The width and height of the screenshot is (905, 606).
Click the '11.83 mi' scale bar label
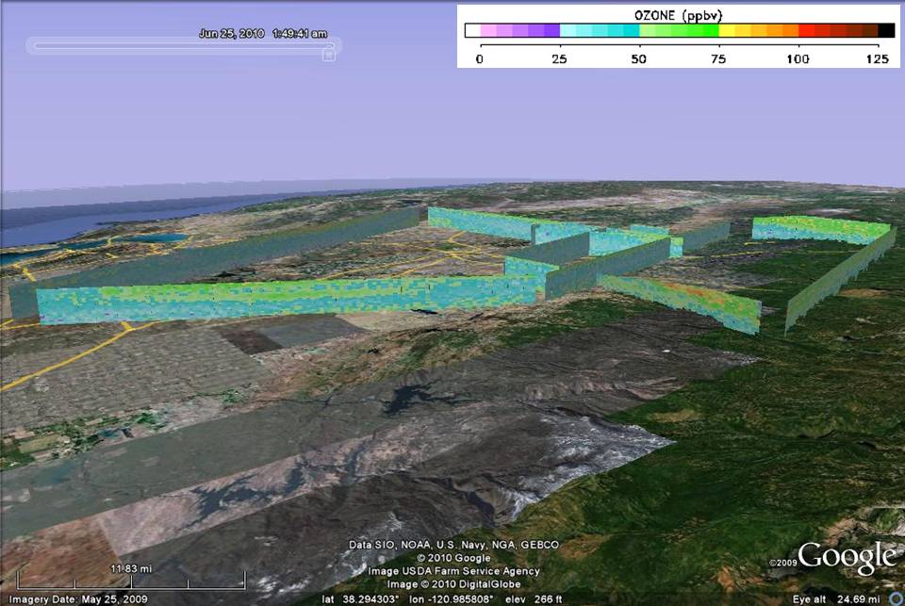[x=131, y=568]
